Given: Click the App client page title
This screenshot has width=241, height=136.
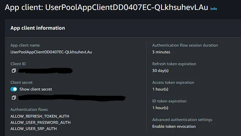Looking at the screenshot, I should [x=106, y=7].
